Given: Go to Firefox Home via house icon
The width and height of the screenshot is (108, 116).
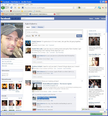Looking at the screenshot, I should pyautogui.click(x=19, y=8).
